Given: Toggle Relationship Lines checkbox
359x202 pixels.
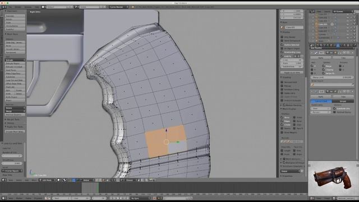Looking at the screenshot, I should point(282,52).
